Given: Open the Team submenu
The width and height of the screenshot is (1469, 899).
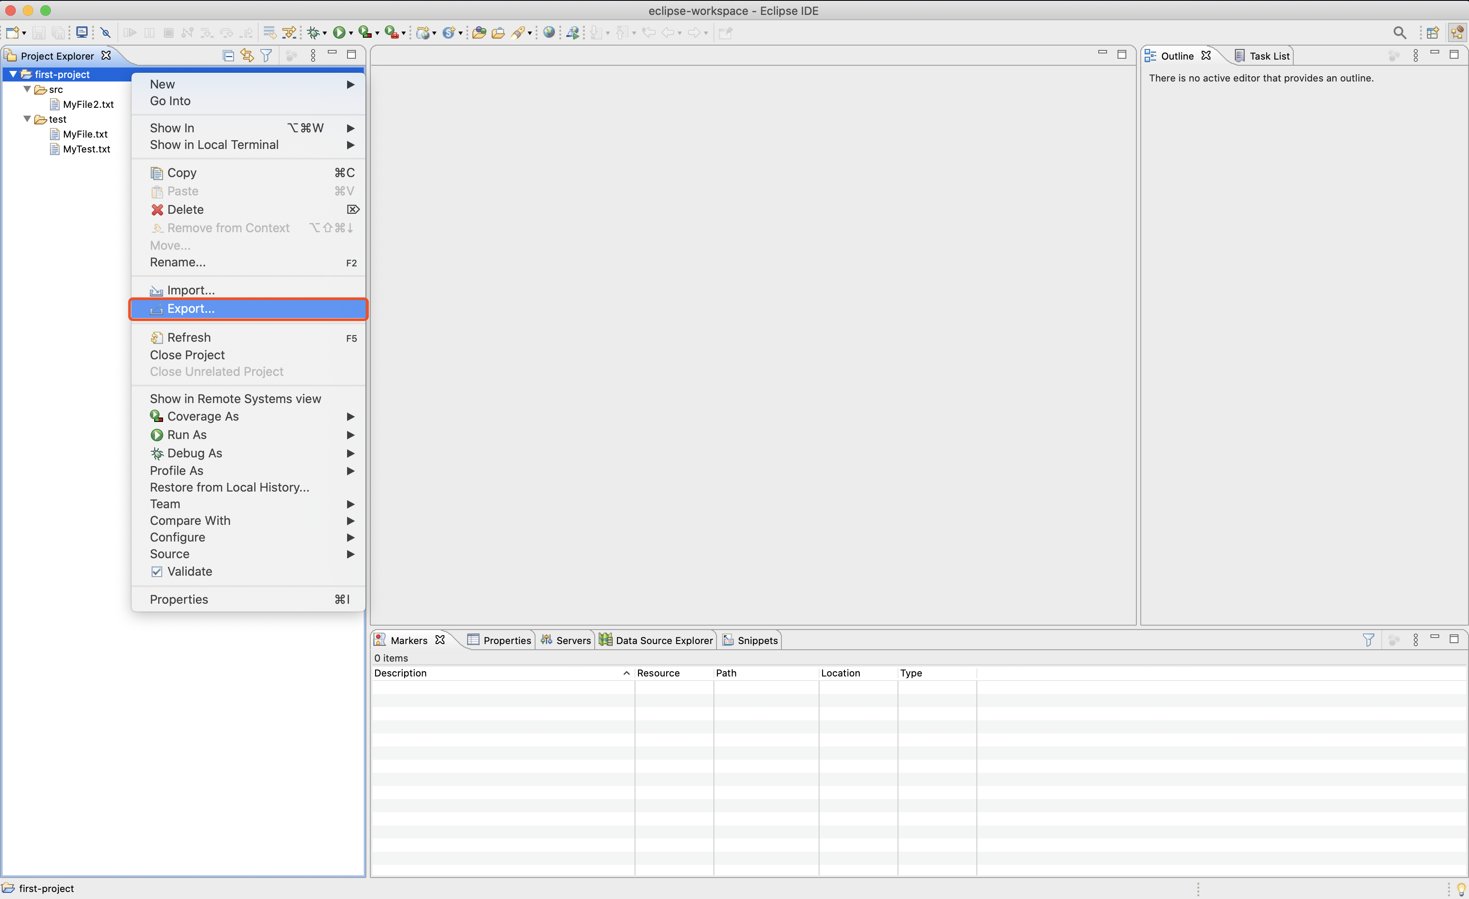Looking at the screenshot, I should point(248,504).
